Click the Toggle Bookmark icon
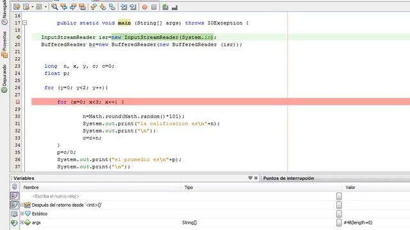 [x=112, y=7]
